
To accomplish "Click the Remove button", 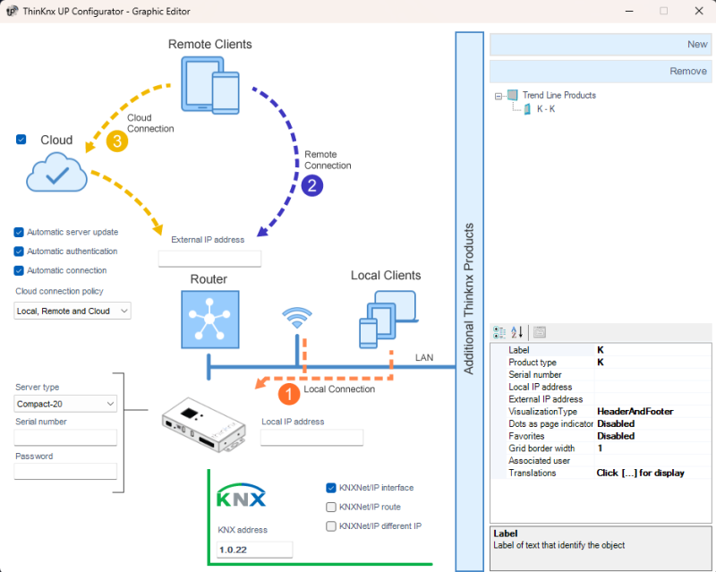I will pos(601,71).
